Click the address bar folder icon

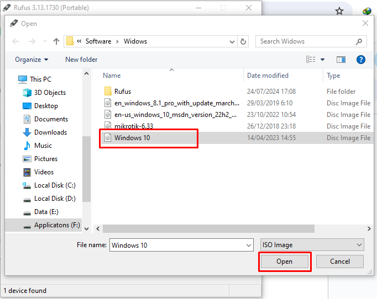pos(70,41)
